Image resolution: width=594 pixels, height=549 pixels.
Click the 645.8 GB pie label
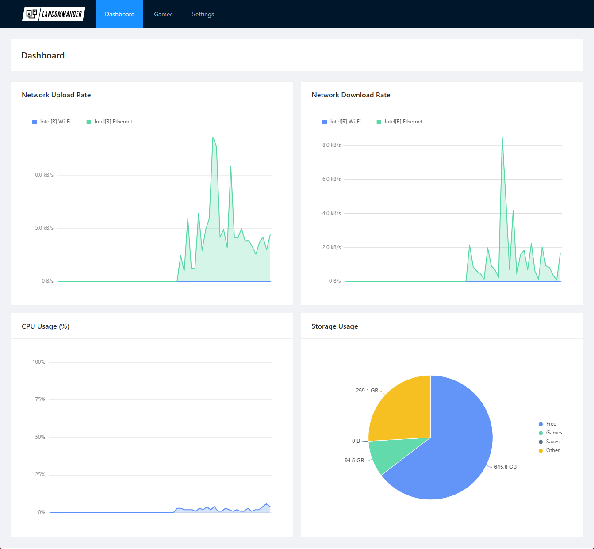[505, 467]
